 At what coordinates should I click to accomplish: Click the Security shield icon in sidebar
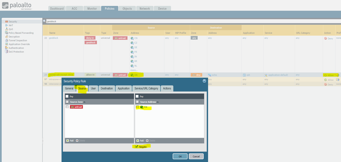tap(6, 22)
